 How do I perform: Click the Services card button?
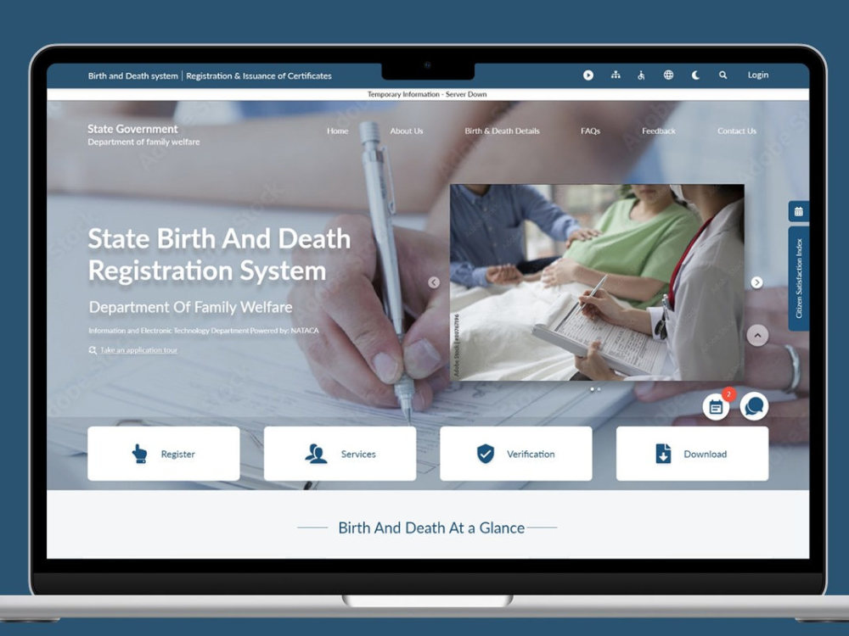tap(340, 454)
